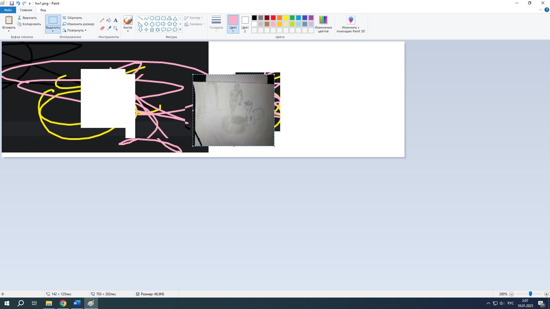The image size is (550, 309).
Task: Select the Eraser tool
Action: click(x=102, y=28)
